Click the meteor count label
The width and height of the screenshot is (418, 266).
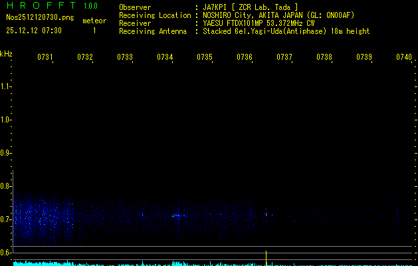tap(94, 21)
